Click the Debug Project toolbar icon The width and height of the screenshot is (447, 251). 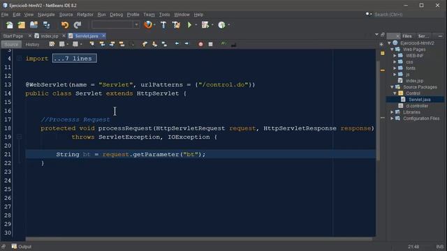(x=205, y=25)
